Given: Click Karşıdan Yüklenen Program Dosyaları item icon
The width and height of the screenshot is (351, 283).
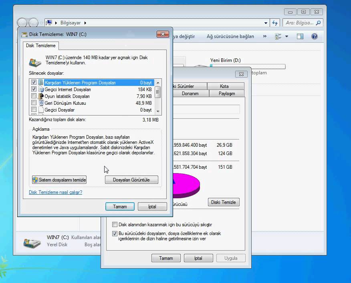Looking at the screenshot, I should coord(41,82).
